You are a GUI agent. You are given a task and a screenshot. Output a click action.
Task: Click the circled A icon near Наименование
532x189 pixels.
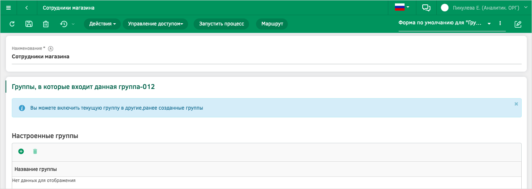(x=51, y=48)
